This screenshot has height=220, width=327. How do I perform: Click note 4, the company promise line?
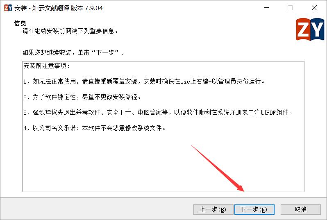tap(95, 128)
